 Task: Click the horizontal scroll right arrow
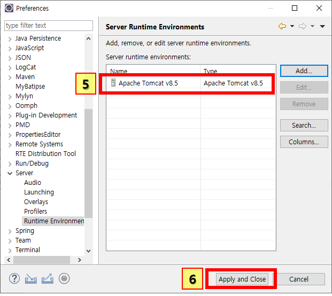pos(80,260)
